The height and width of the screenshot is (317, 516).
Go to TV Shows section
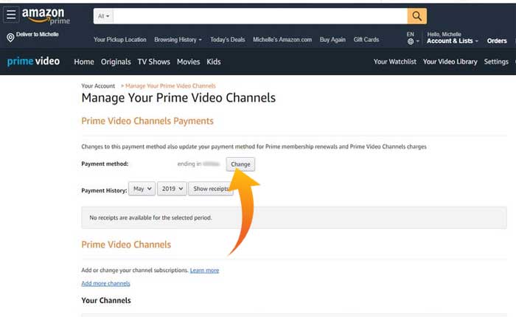click(x=153, y=62)
